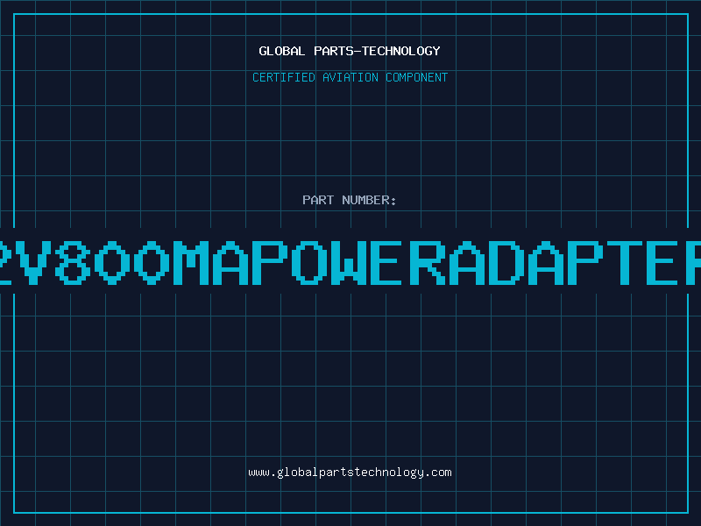Open the www.globalpartstechnology.com link

(350, 473)
